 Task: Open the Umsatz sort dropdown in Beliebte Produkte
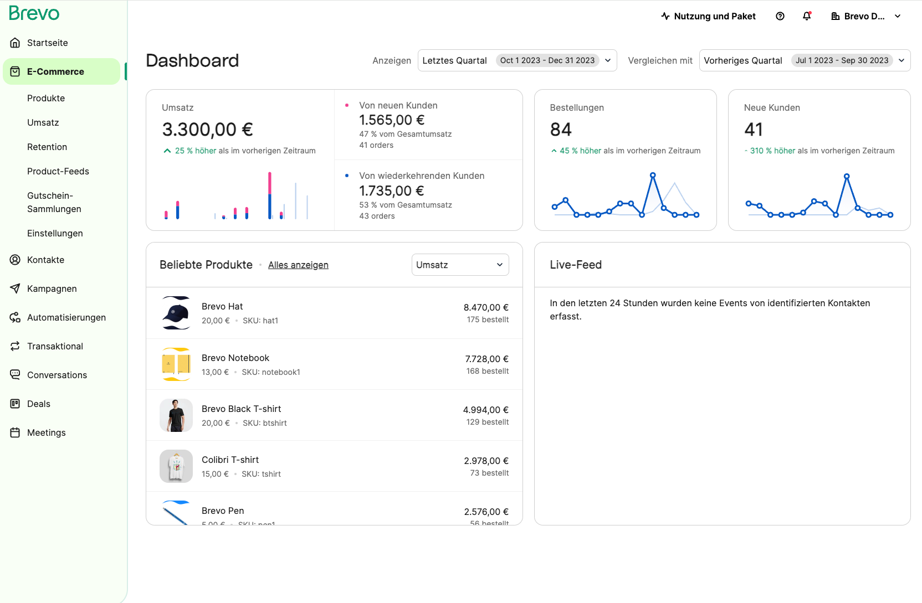[460, 265]
